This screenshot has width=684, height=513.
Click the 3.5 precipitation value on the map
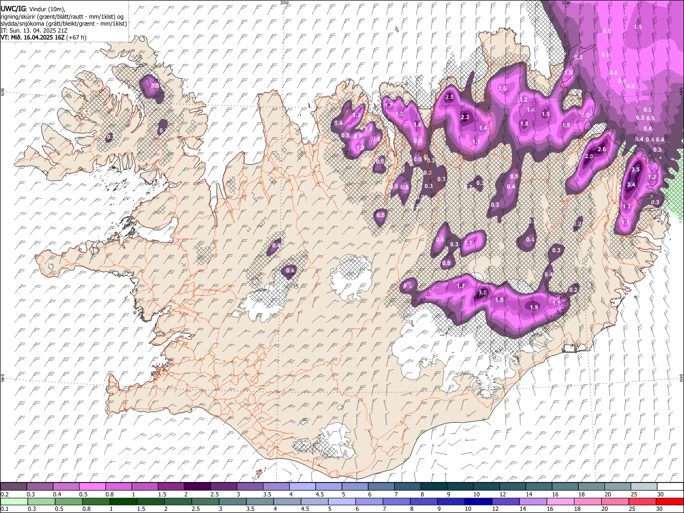(635, 169)
